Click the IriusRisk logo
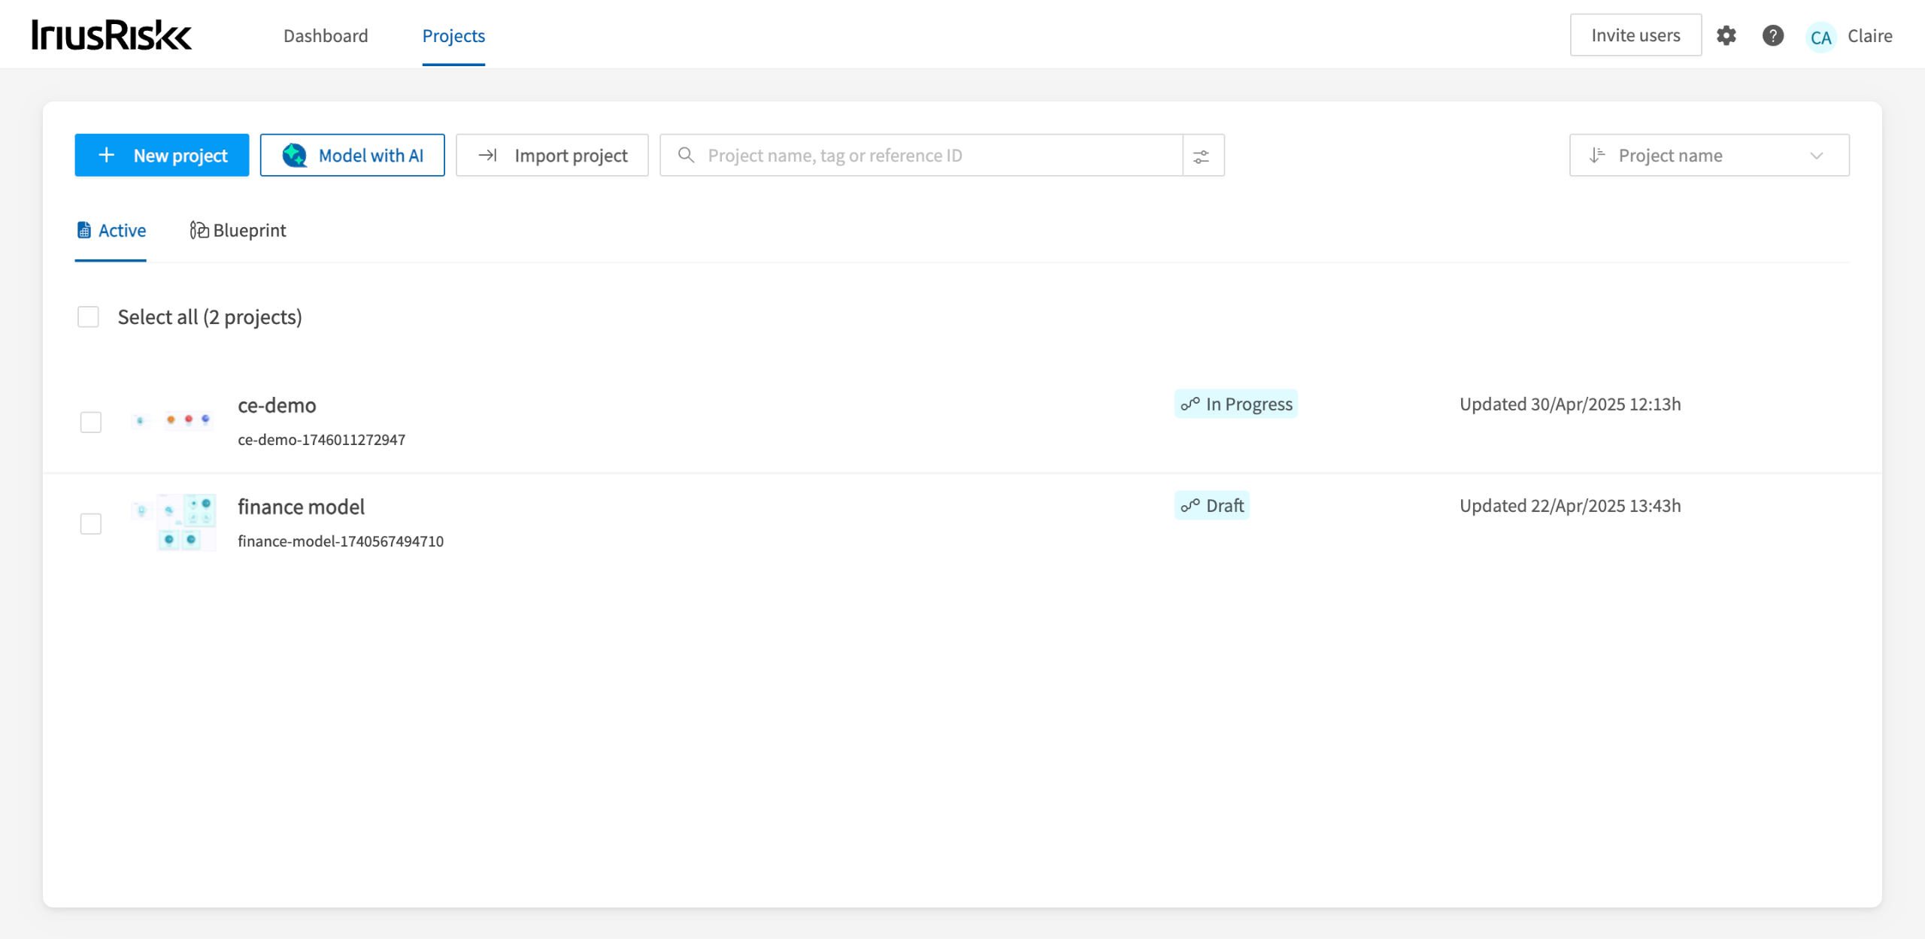 [112, 35]
